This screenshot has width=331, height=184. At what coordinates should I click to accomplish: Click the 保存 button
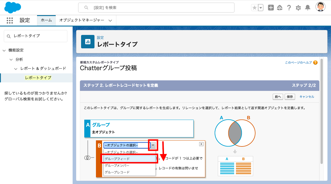tap(290, 97)
